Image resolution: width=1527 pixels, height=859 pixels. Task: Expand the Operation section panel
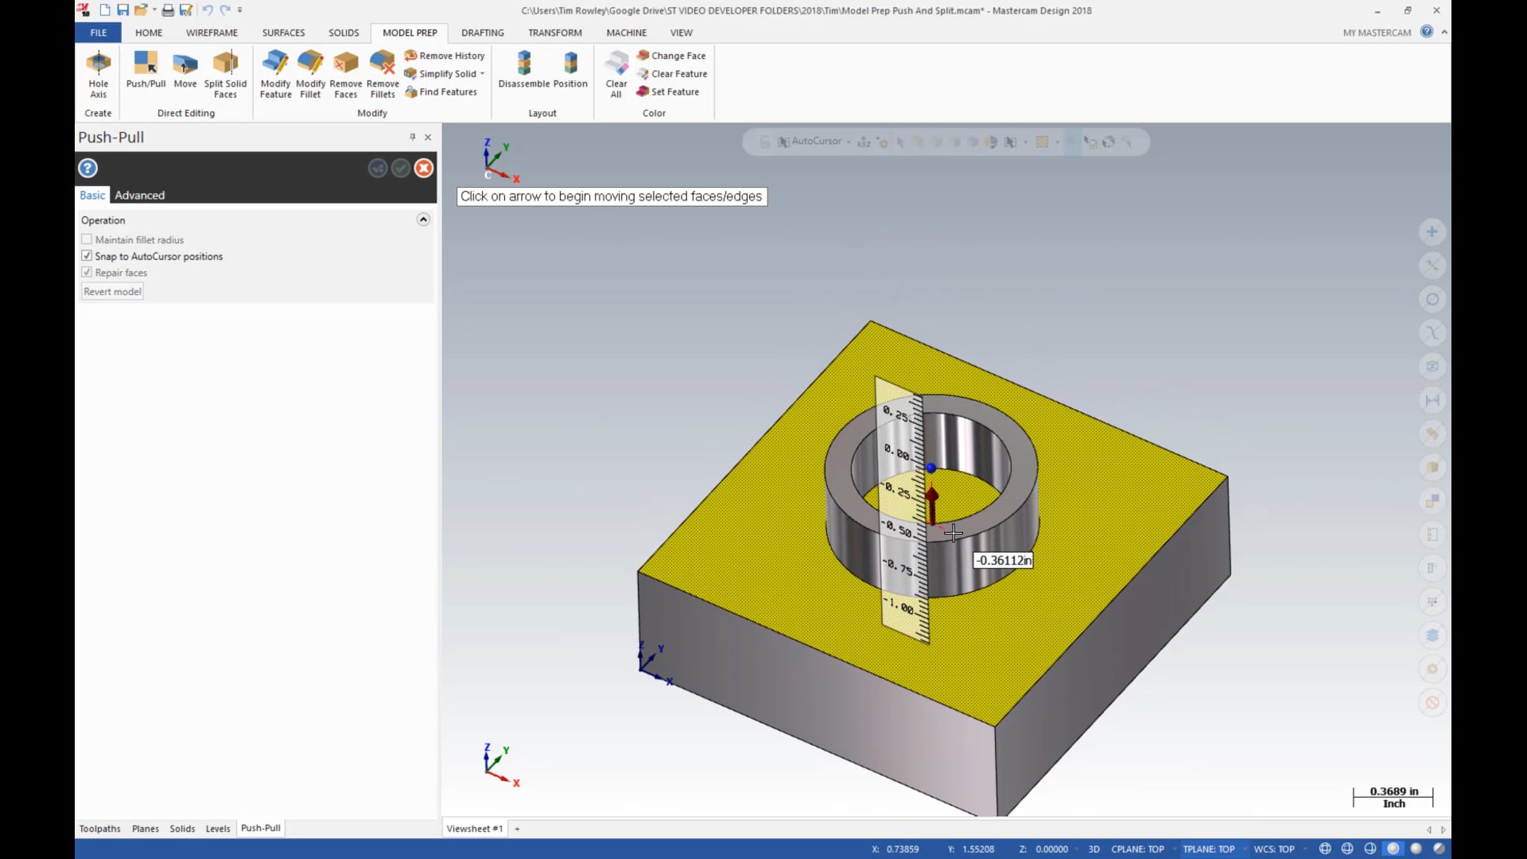pos(422,220)
